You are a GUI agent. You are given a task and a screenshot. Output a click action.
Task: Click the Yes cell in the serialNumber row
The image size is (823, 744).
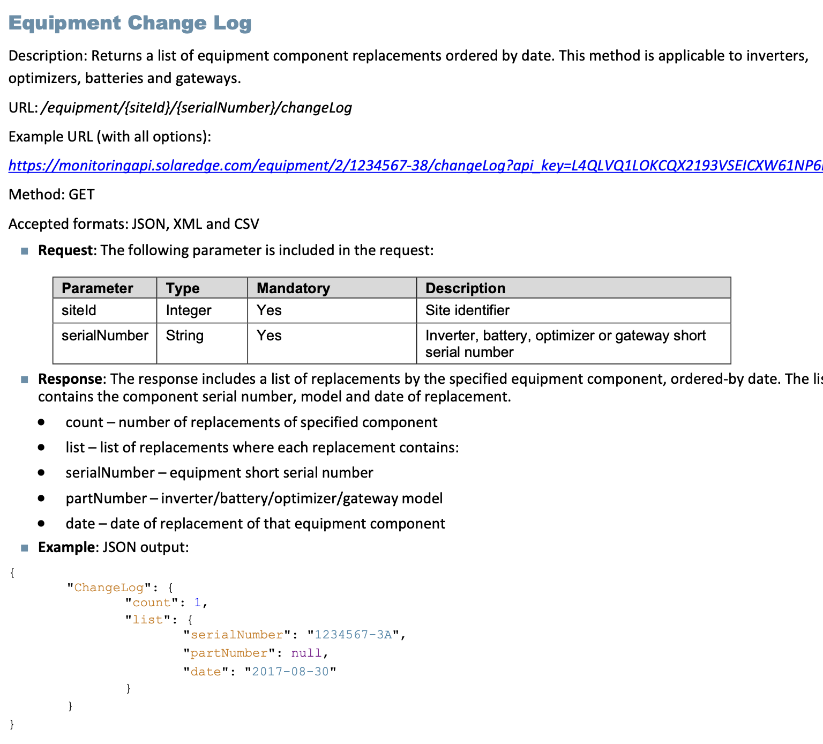[269, 336]
